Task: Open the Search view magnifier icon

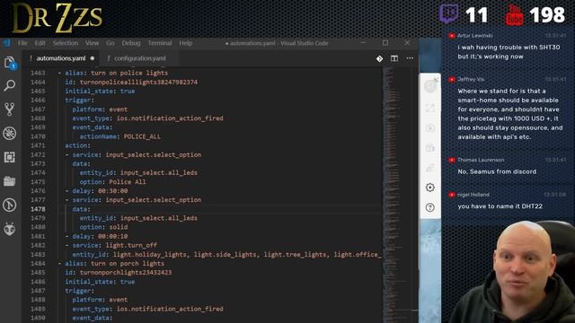Action: point(10,86)
